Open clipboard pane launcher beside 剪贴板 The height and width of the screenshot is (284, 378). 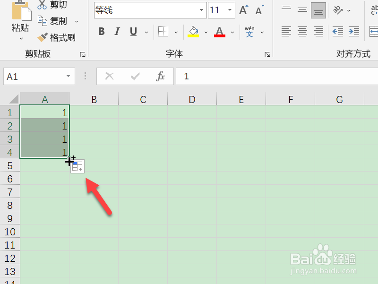coord(83,54)
